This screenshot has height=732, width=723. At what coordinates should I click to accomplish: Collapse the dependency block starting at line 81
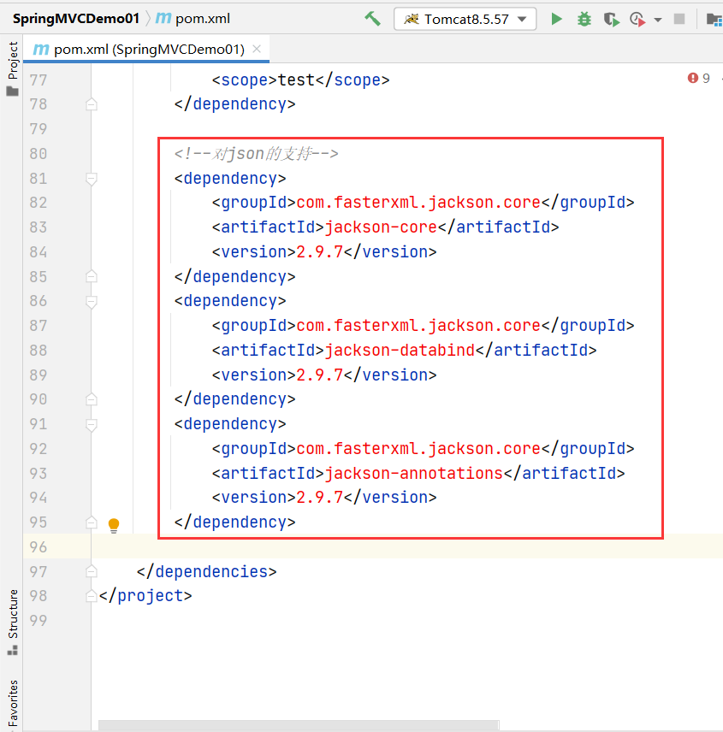click(92, 179)
